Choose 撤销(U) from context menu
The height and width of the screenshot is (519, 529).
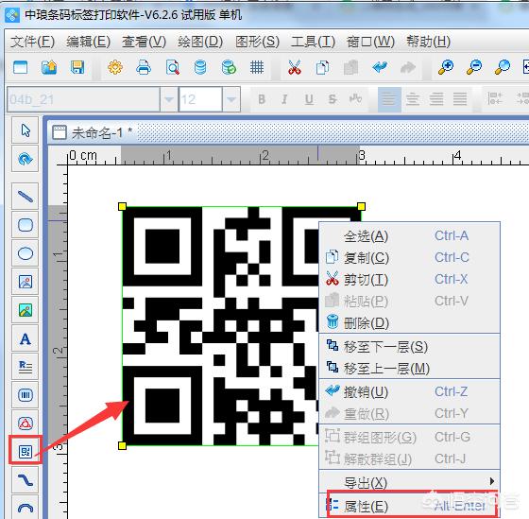pyautogui.click(x=409, y=391)
